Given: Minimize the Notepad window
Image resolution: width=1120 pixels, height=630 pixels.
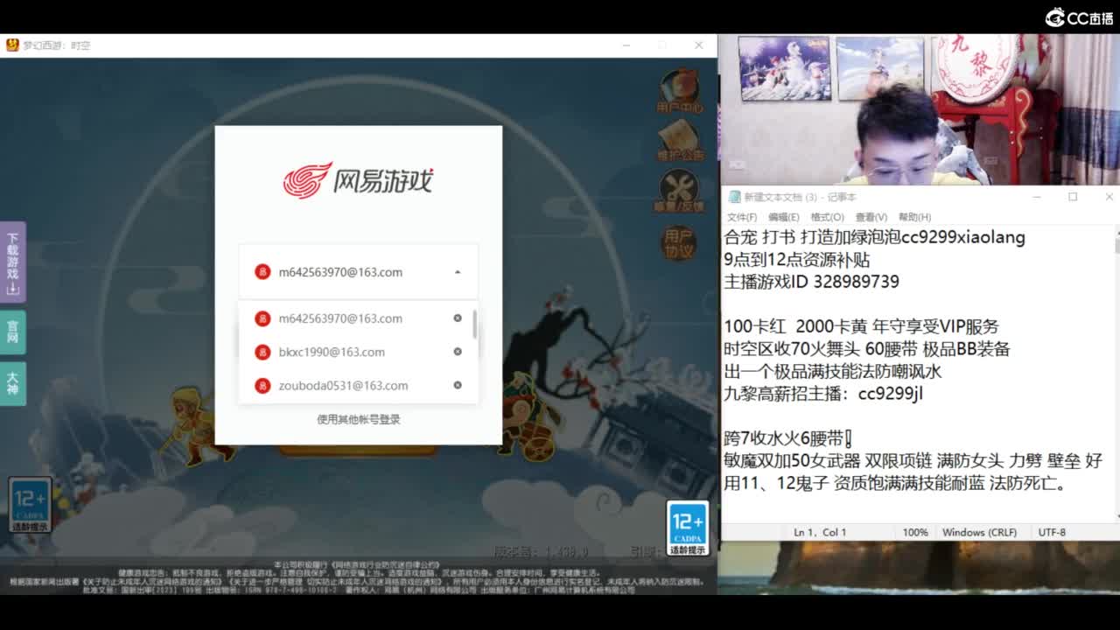Looking at the screenshot, I should (x=1037, y=197).
